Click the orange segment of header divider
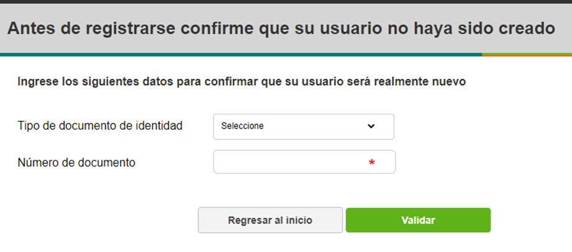Viewport: 572px width, 252px height. 527,55
